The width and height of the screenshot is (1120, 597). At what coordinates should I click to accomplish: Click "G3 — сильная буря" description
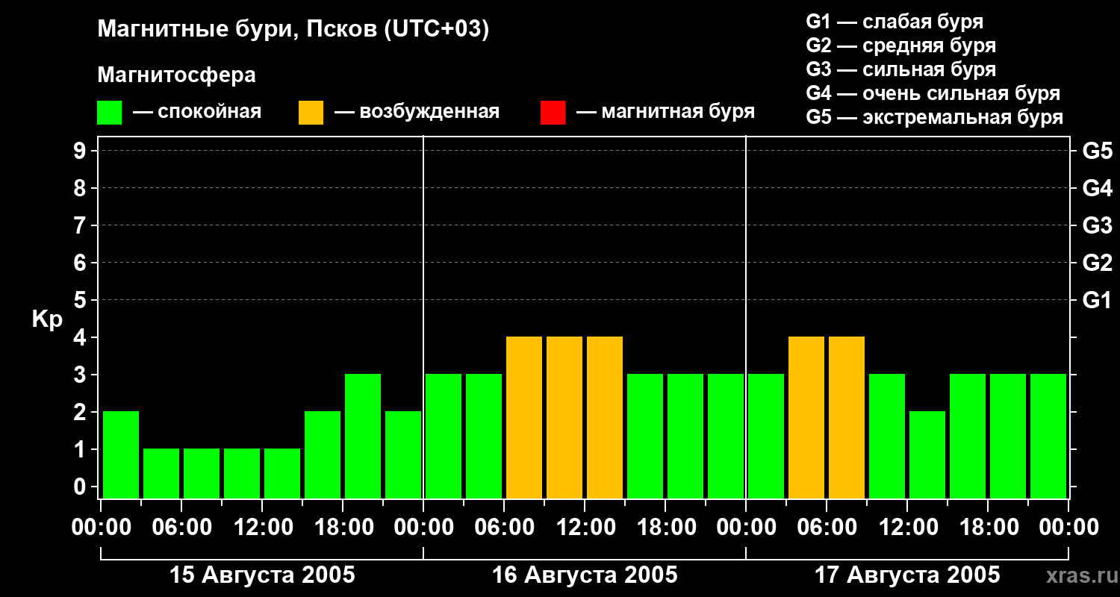point(901,69)
